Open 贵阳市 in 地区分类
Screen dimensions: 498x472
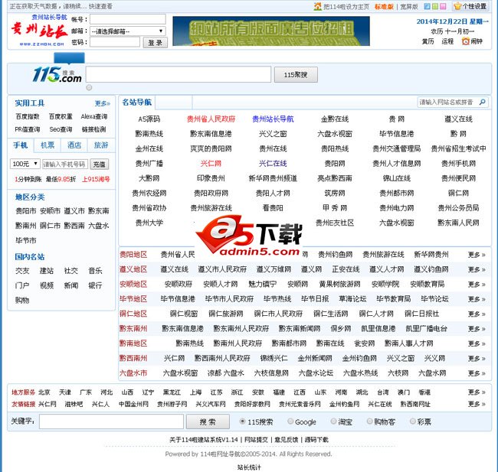pyautogui.click(x=26, y=210)
